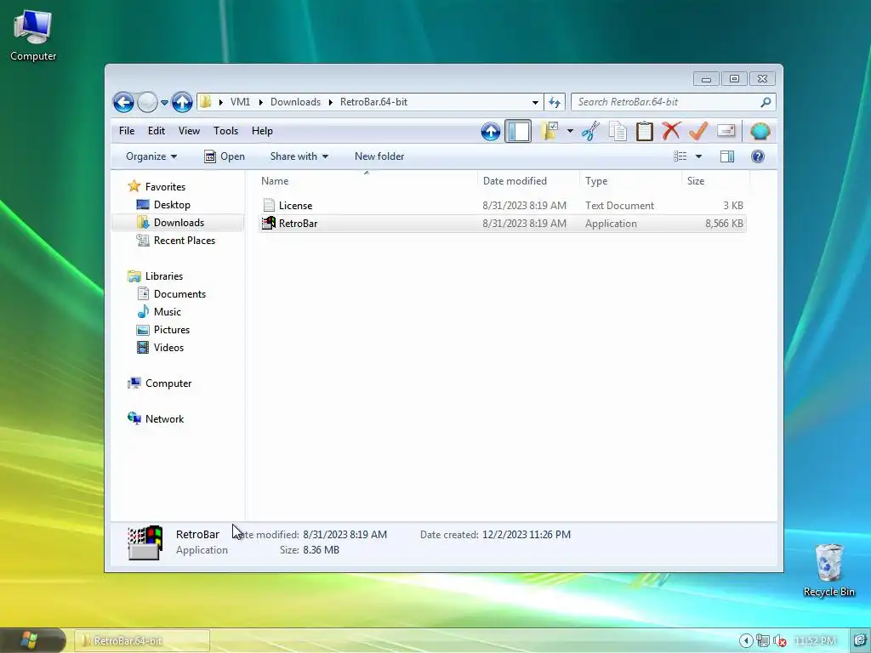The height and width of the screenshot is (653, 871).
Task: Open Downloads in the navigation pane
Action: [x=179, y=223]
